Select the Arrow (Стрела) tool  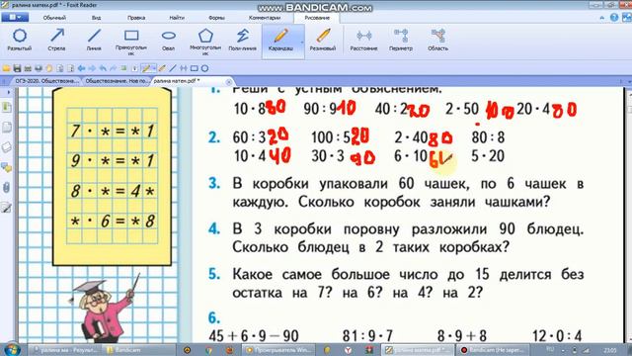click(56, 40)
